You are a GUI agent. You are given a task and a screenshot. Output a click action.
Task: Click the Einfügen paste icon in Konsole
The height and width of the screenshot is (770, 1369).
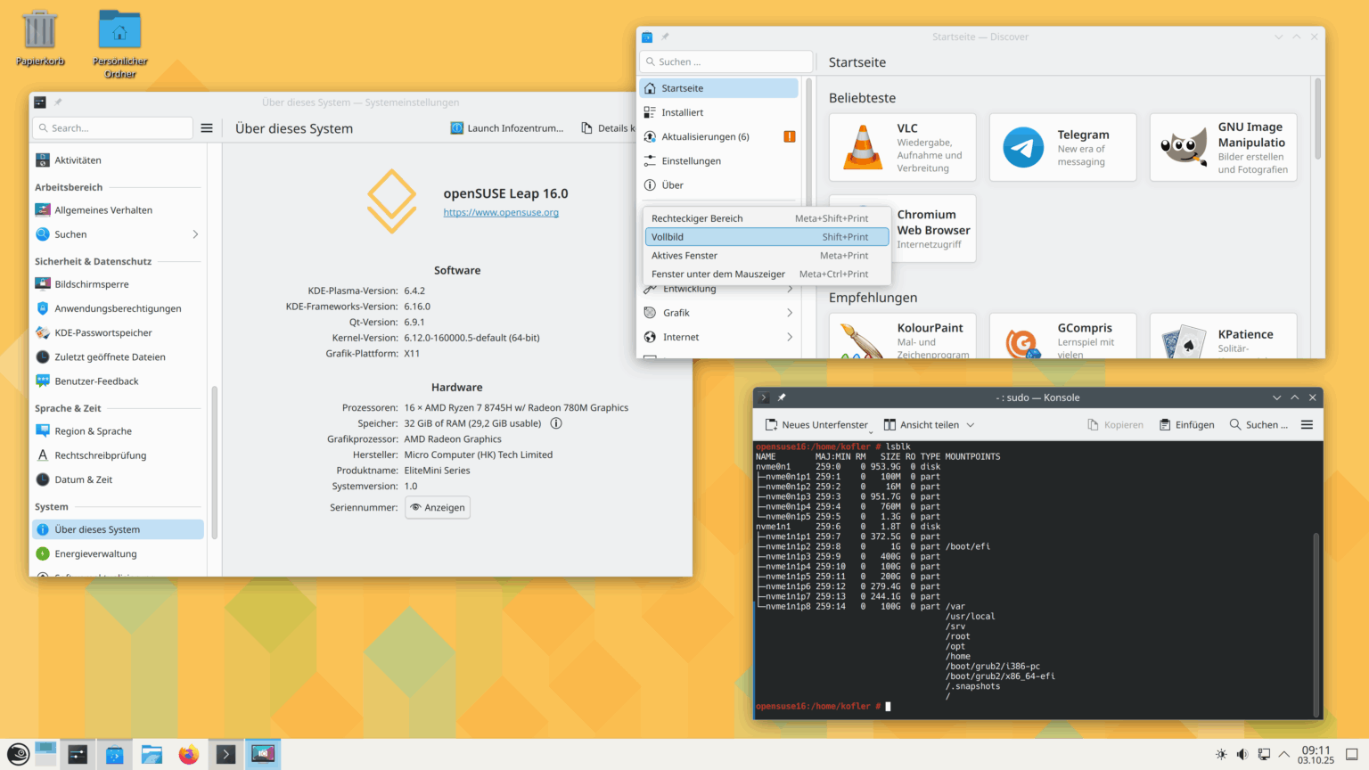tap(1185, 424)
